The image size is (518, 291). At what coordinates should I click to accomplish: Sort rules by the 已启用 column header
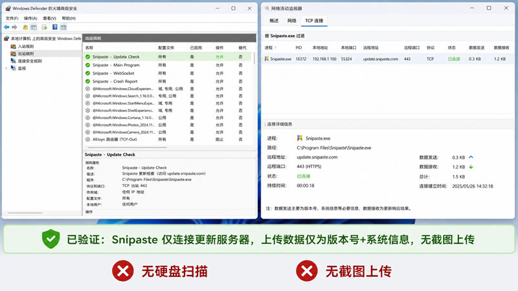196,48
